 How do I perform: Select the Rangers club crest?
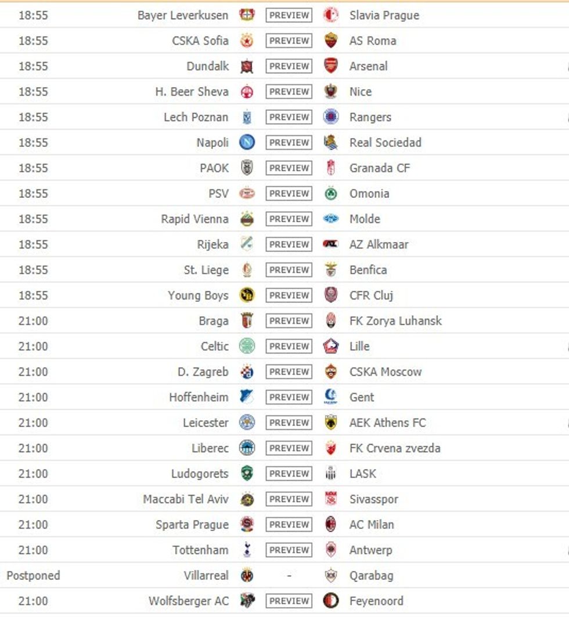331,117
